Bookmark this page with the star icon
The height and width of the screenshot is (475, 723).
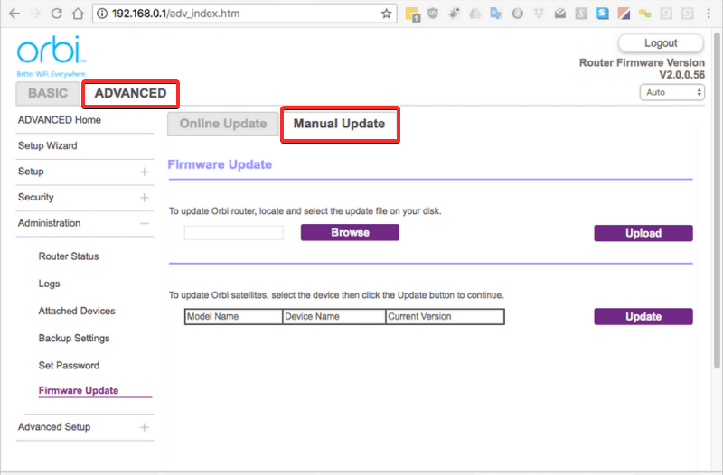coord(387,14)
